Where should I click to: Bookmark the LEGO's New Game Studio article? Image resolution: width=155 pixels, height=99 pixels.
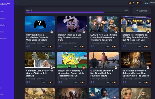(91, 46)
